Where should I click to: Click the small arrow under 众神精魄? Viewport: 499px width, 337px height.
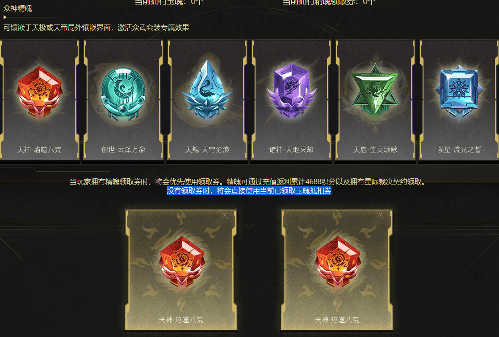pos(5,17)
